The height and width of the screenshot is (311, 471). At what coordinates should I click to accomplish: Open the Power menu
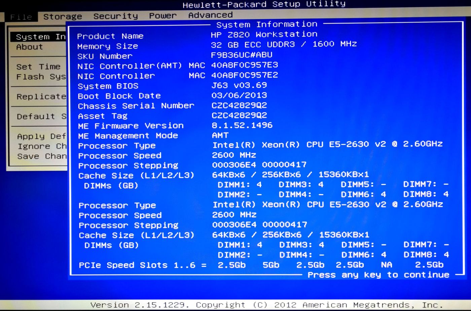(x=163, y=15)
